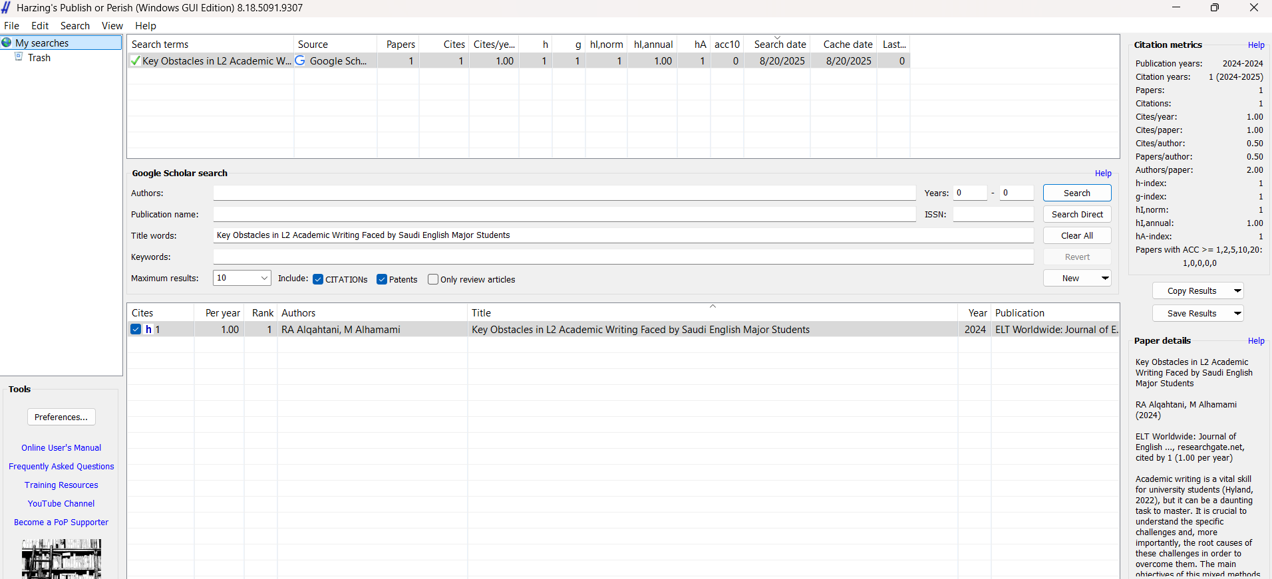
Task: Enable Only review articles checkbox
Action: pos(433,279)
